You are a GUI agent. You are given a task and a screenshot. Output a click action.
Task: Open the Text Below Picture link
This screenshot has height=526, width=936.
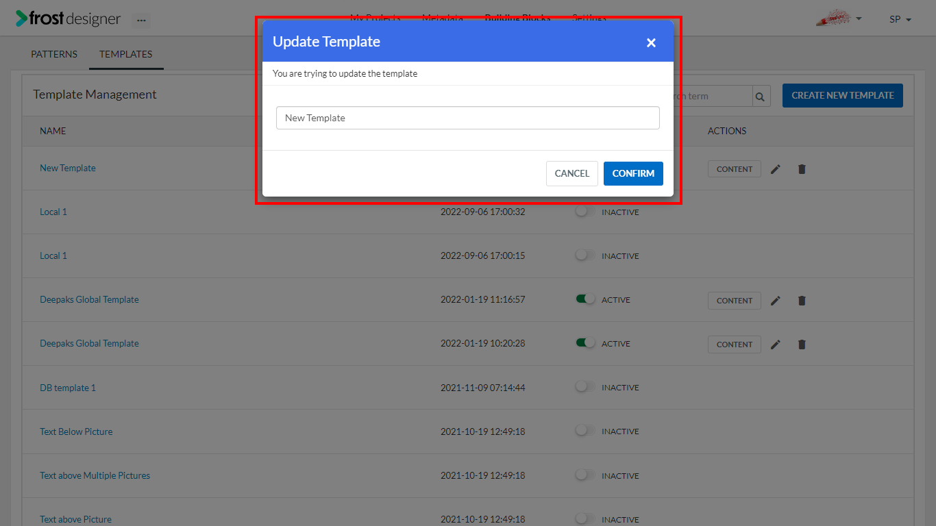(x=76, y=431)
